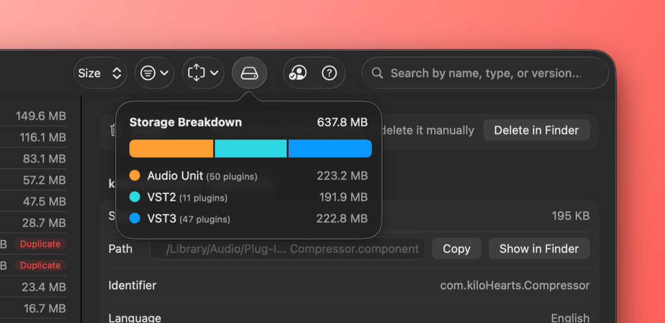
Task: Click the storage drive toolbar icon
Action: pos(250,73)
